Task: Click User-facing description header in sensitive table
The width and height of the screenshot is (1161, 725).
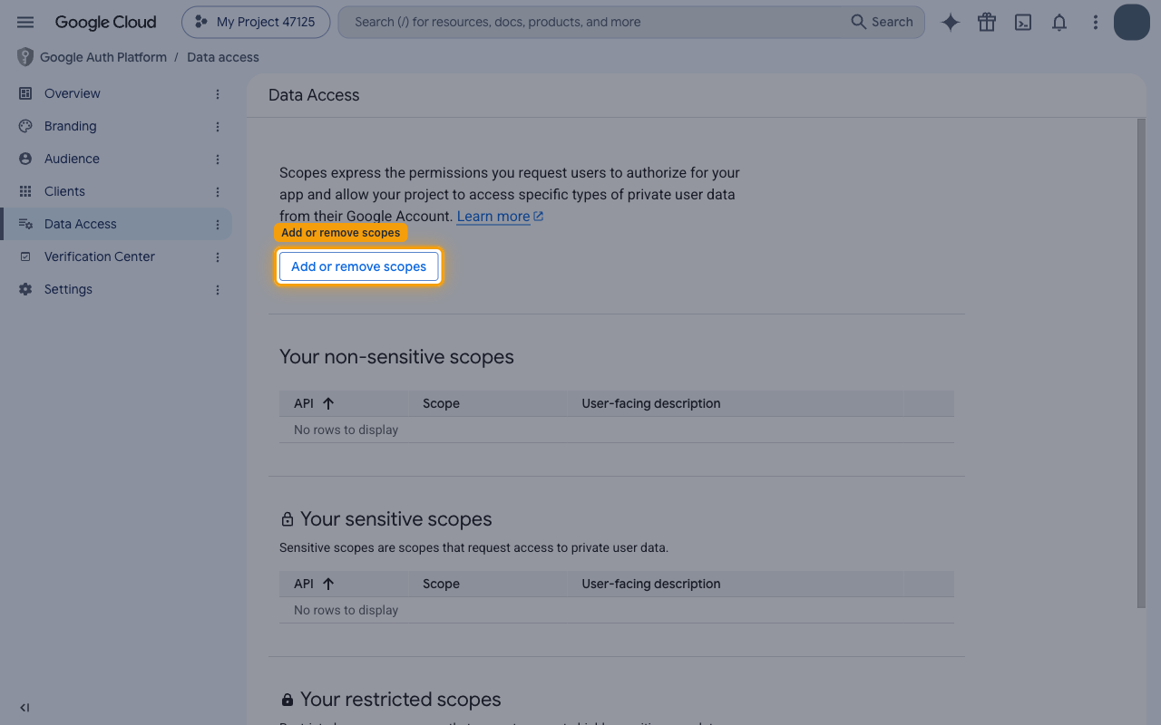Action: pyautogui.click(x=651, y=584)
